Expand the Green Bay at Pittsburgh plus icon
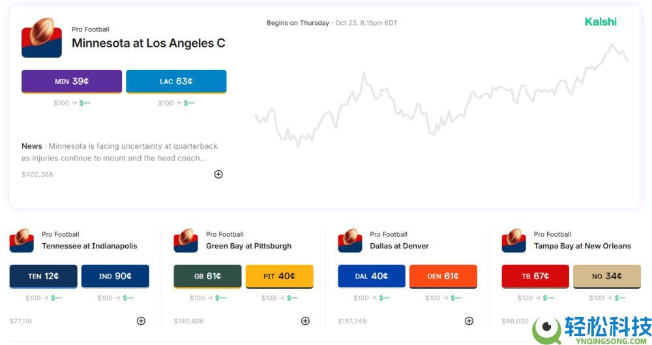 tap(305, 321)
